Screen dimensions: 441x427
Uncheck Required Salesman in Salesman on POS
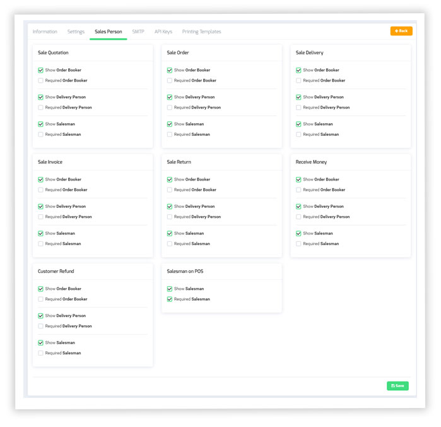click(170, 299)
